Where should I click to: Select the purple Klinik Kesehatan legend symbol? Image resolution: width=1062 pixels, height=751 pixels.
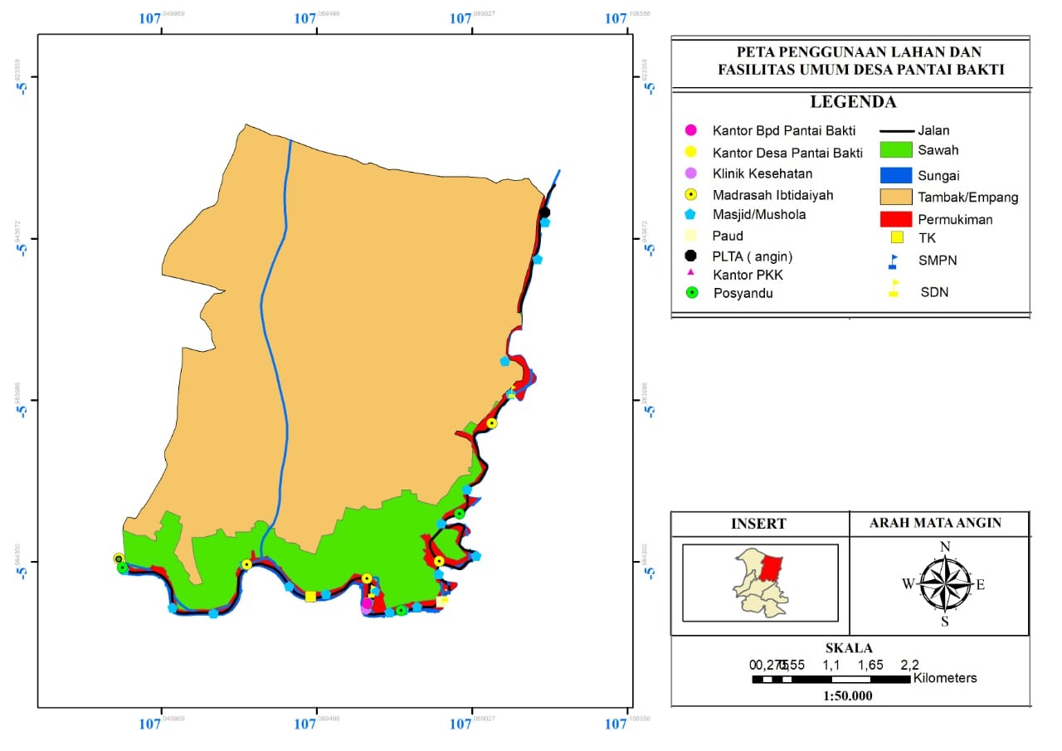click(689, 173)
